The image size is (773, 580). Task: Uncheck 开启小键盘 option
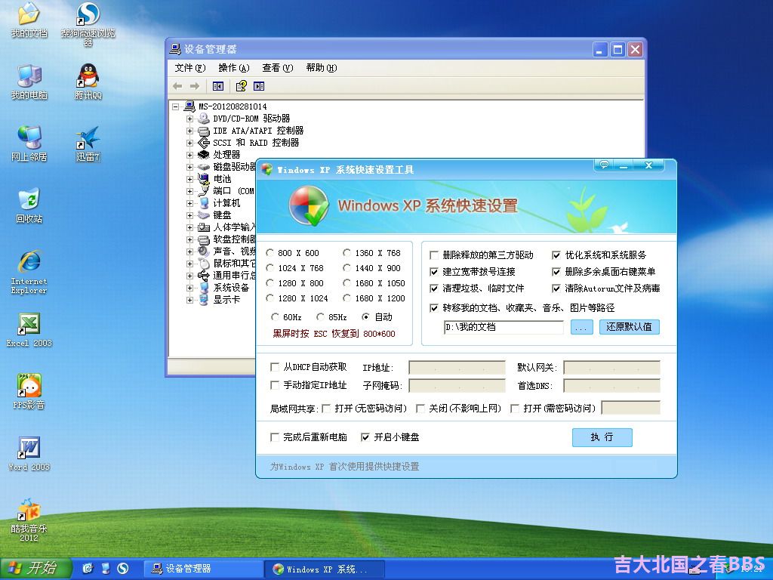[365, 437]
